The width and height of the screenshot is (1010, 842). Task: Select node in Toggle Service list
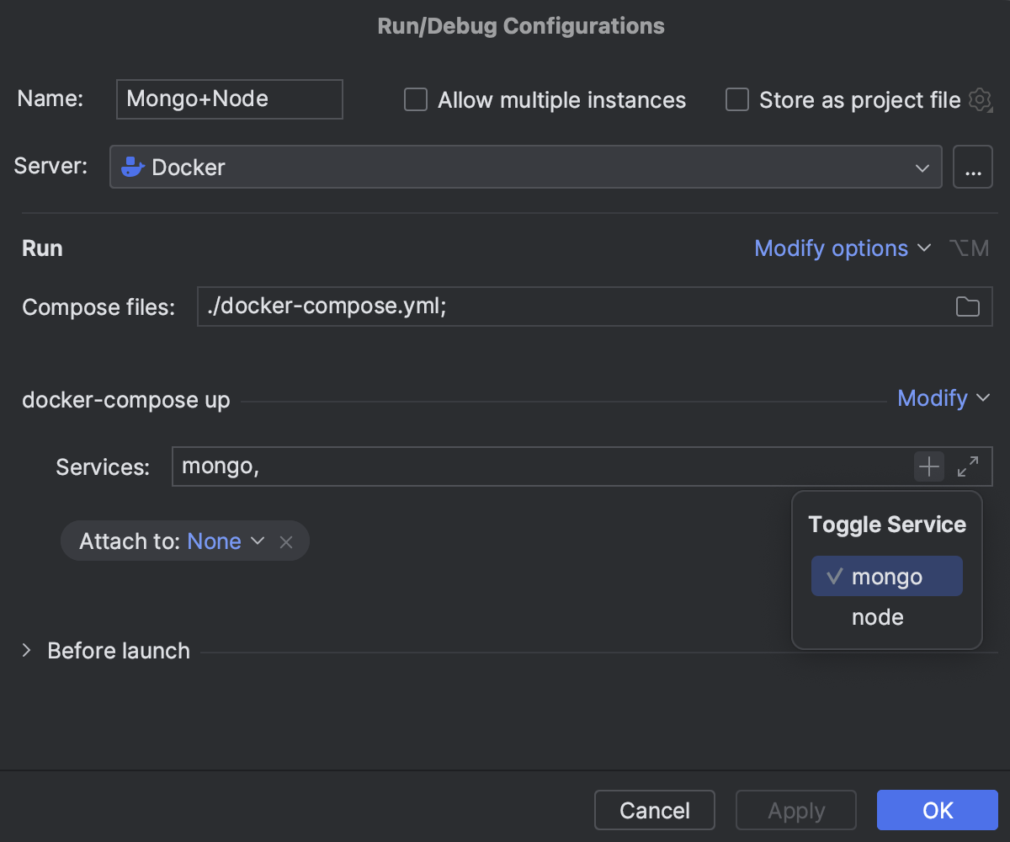pyautogui.click(x=878, y=617)
